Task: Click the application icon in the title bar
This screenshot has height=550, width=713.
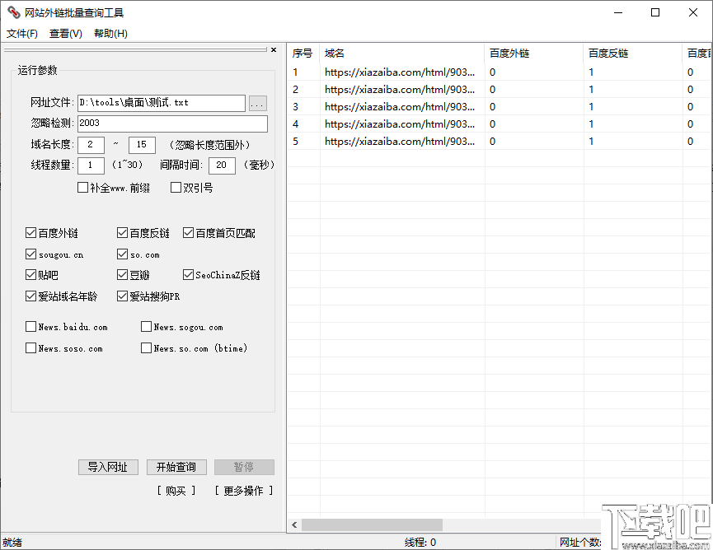Action: point(13,12)
